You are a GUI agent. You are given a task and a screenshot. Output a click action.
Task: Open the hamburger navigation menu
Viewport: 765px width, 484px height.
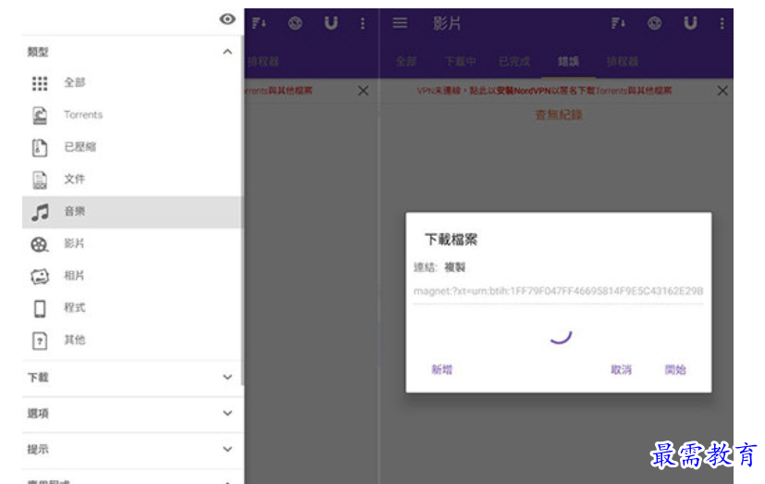tap(400, 23)
